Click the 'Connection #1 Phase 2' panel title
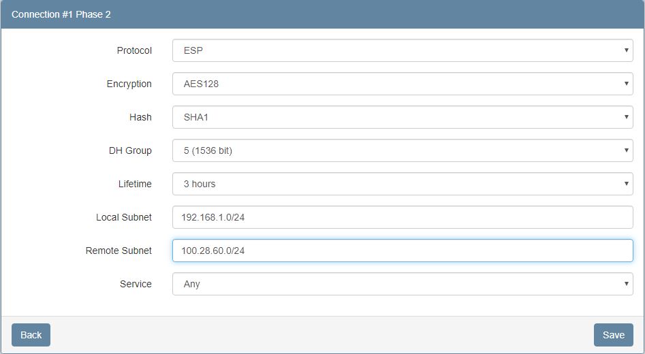 pos(61,14)
